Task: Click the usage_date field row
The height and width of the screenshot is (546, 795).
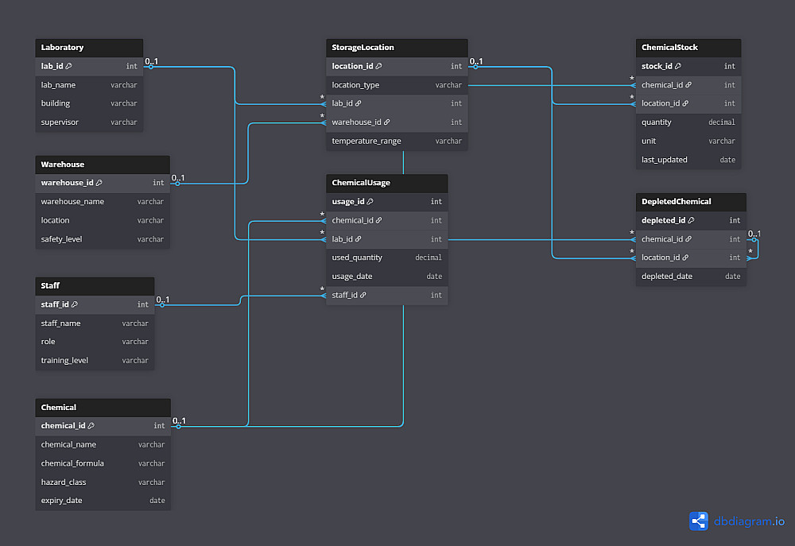Action: click(x=387, y=277)
